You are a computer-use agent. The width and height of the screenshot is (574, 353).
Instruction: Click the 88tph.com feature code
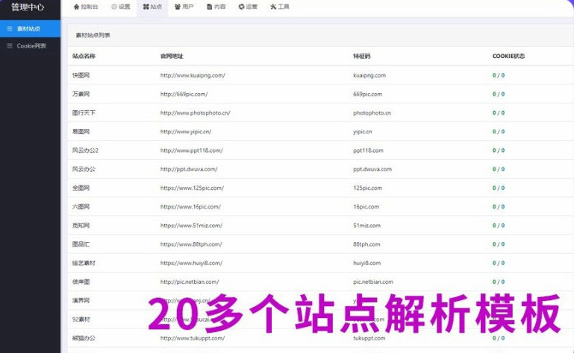click(366, 244)
